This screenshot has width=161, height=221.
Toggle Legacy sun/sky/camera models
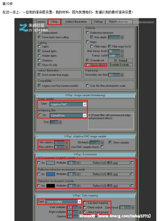click(x=39, y=85)
